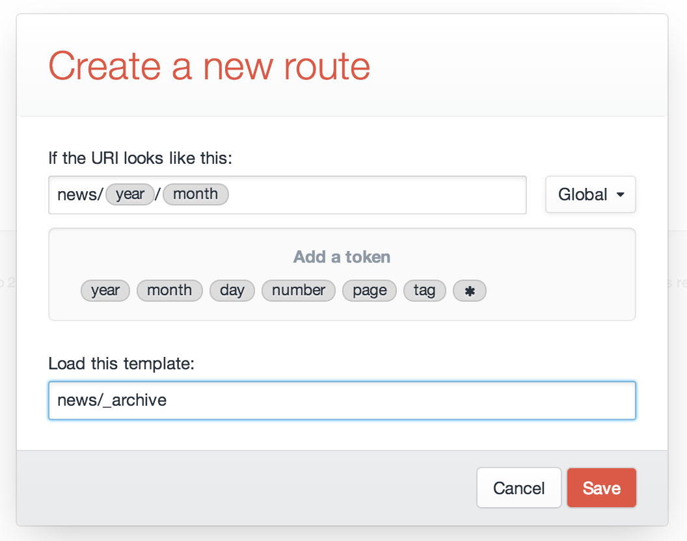Cancel creating the route
This screenshot has height=541, width=687.
coord(519,488)
